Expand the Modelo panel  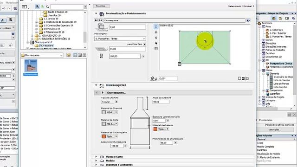[96, 161]
